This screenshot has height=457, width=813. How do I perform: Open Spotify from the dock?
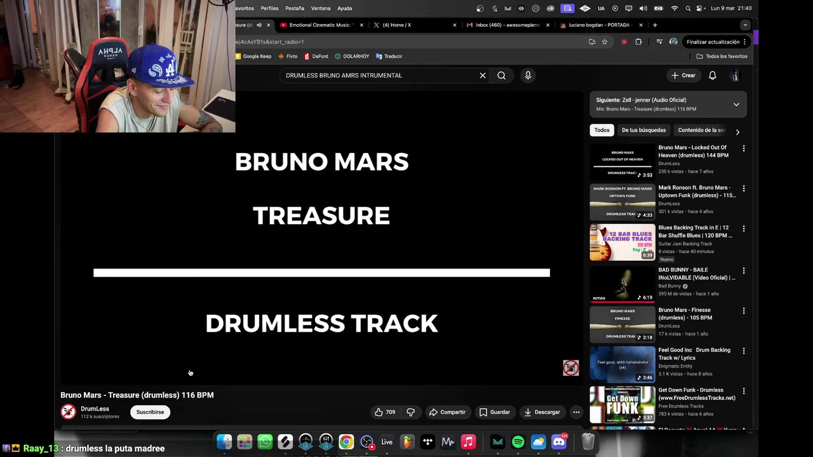[x=518, y=442]
